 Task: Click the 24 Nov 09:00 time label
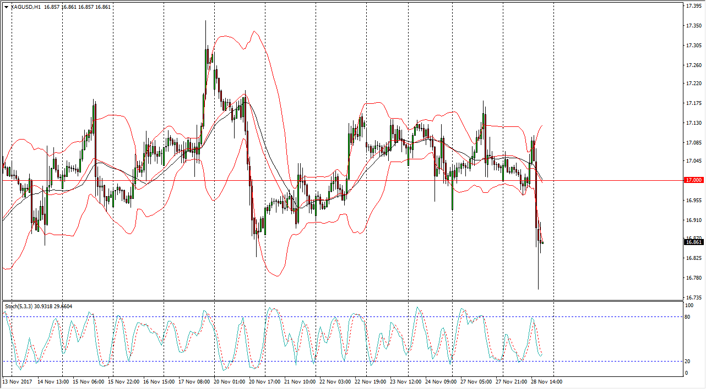(x=441, y=381)
